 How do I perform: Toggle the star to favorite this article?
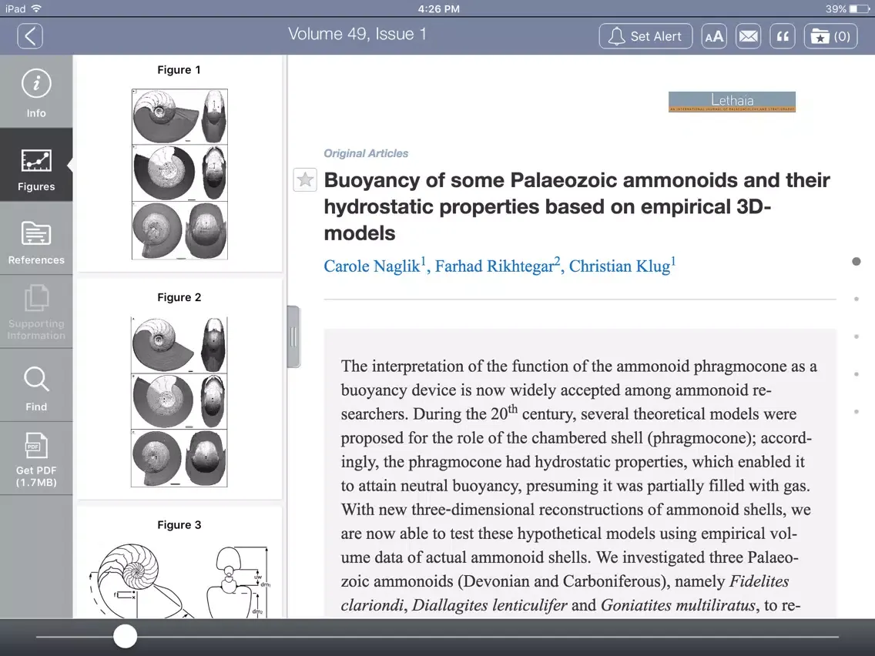304,179
